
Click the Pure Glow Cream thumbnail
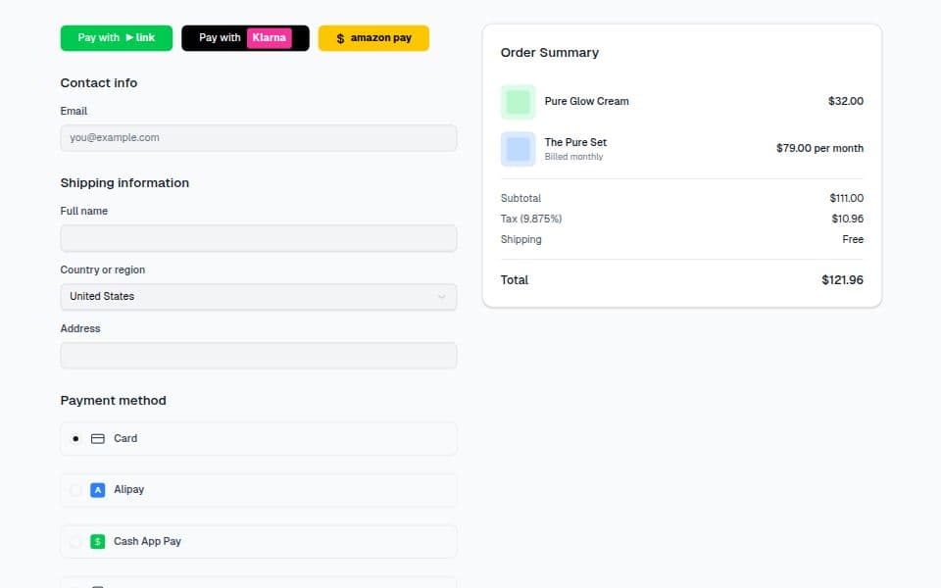click(518, 101)
